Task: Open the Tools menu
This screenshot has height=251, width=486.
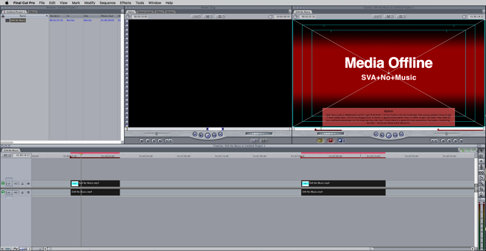Action: [140, 2]
